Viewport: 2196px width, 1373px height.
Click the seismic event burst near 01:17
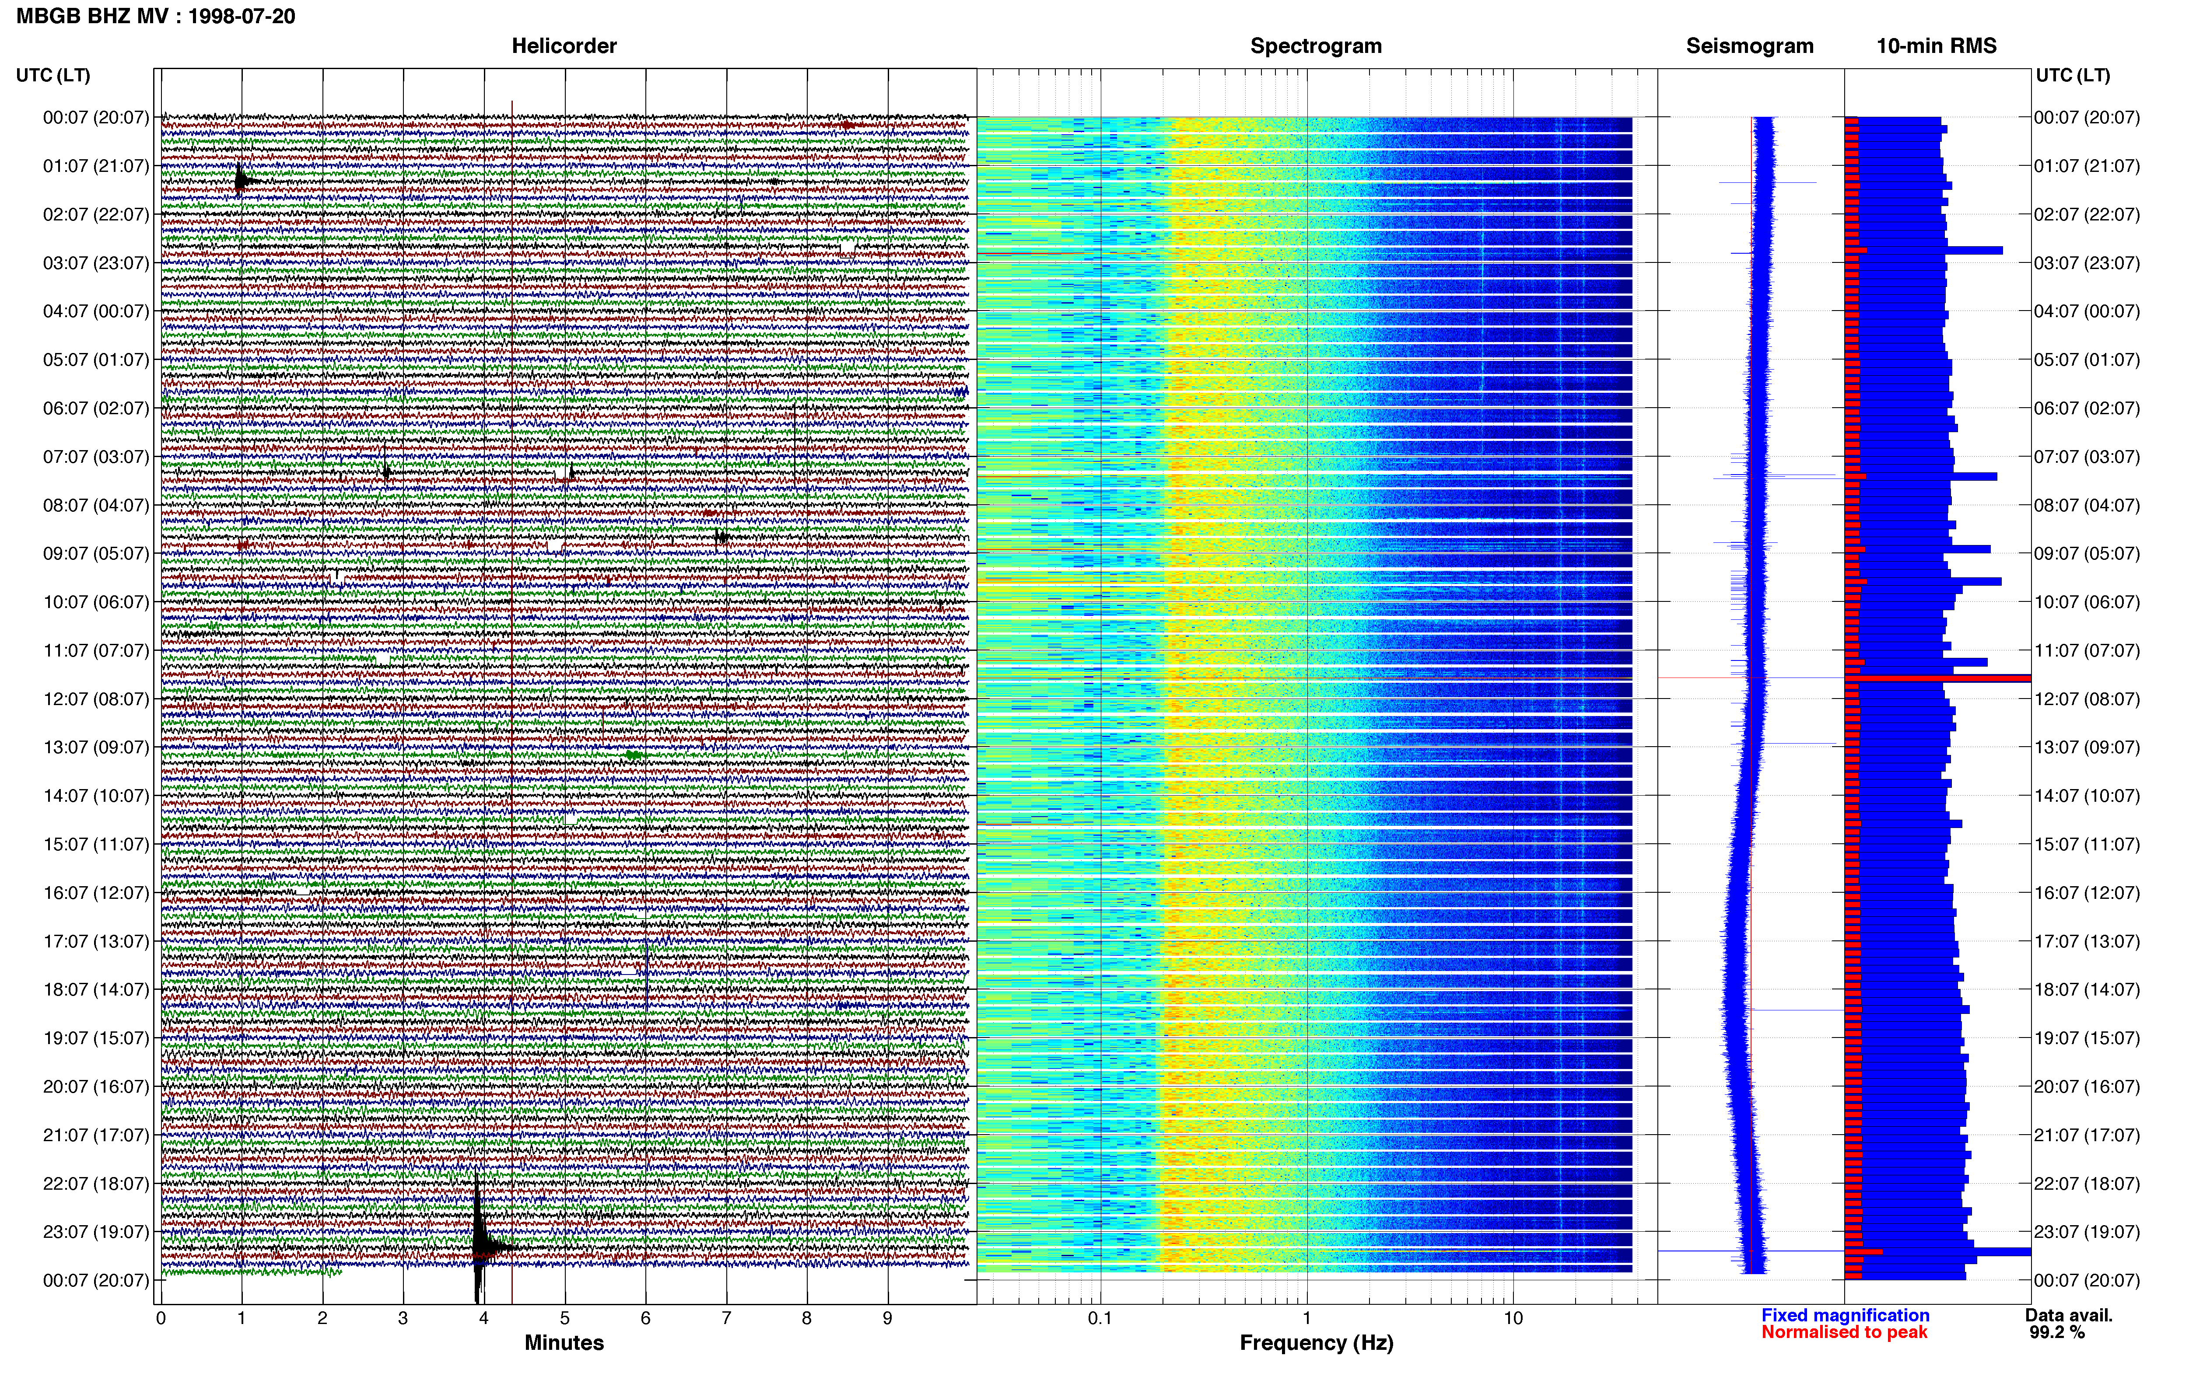point(241,181)
